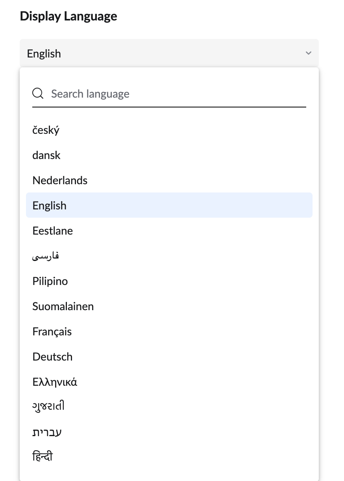Select the עברית language option
Image resolution: width=344 pixels, height=481 pixels.
(47, 432)
